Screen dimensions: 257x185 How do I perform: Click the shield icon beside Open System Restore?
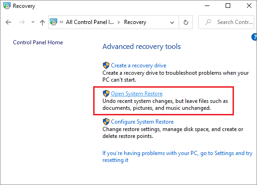(x=106, y=94)
